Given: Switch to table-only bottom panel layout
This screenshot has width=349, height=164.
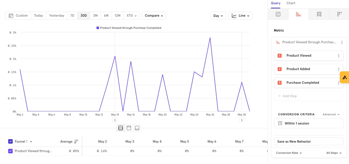Looking at the screenshot, I should click(x=137, y=128).
